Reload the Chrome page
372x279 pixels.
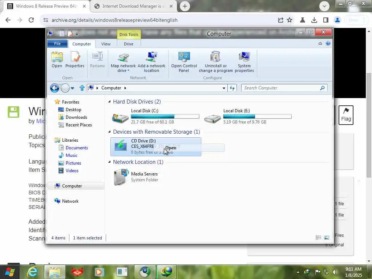[31, 20]
